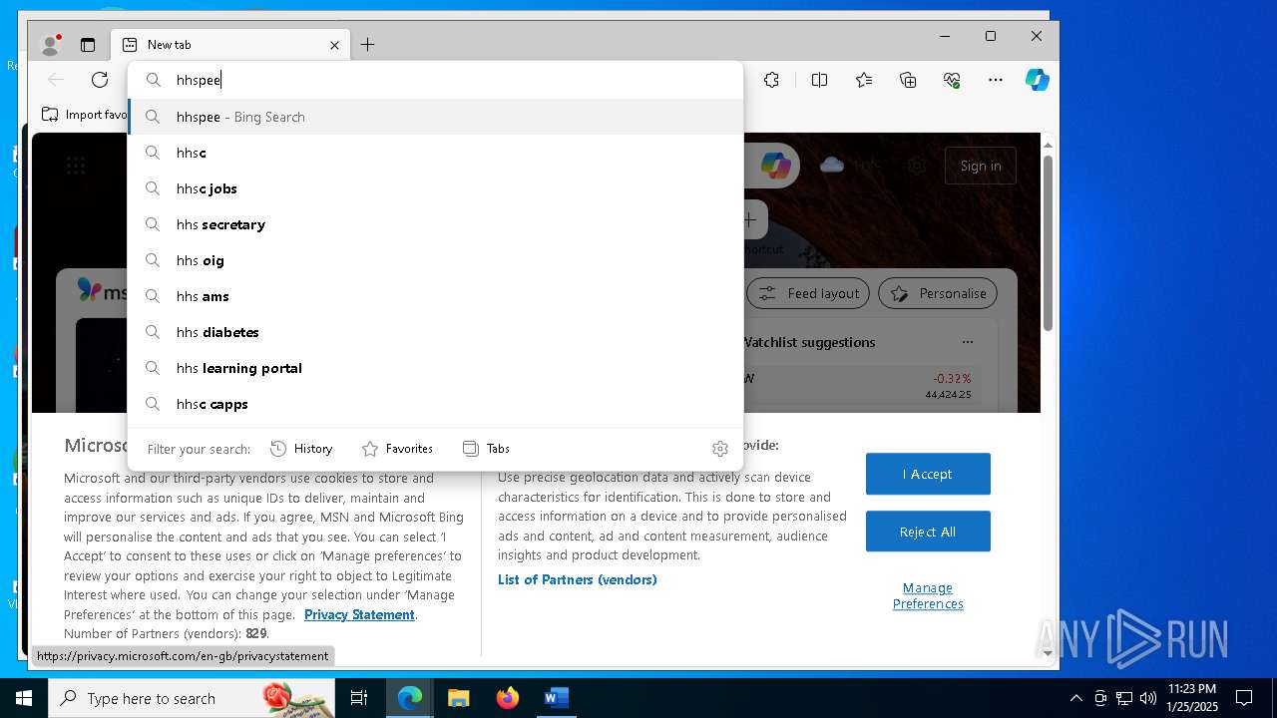Choose the hhsc jobs suggestion
The image size is (1277, 718).
pyautogui.click(x=436, y=188)
